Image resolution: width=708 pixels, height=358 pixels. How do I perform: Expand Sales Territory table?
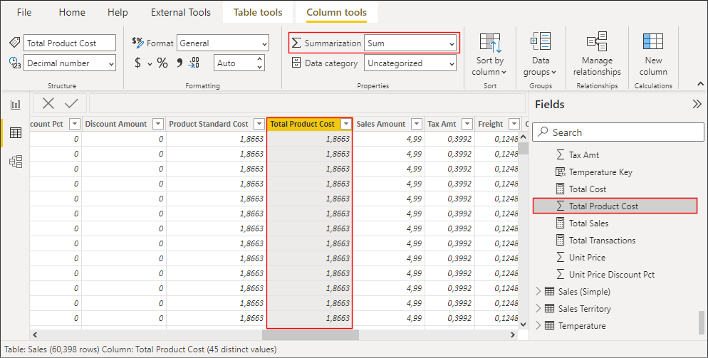point(538,308)
